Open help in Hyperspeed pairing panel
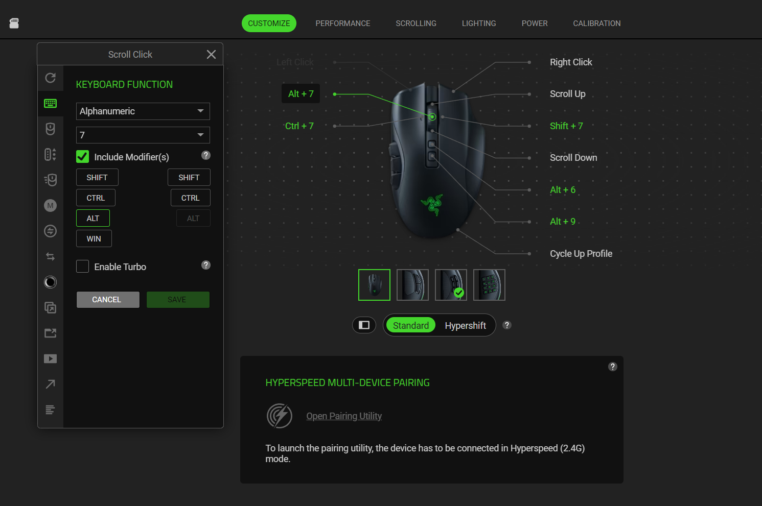 click(x=613, y=367)
